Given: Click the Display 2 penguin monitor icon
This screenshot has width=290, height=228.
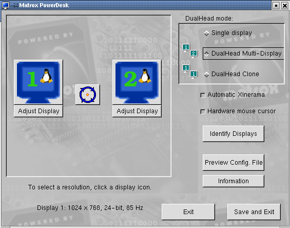Looking at the screenshot, I should [137, 82].
